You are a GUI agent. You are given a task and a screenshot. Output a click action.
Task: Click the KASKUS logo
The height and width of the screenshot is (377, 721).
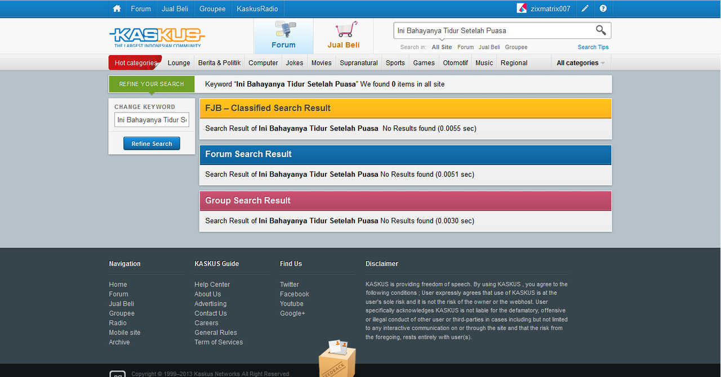157,37
